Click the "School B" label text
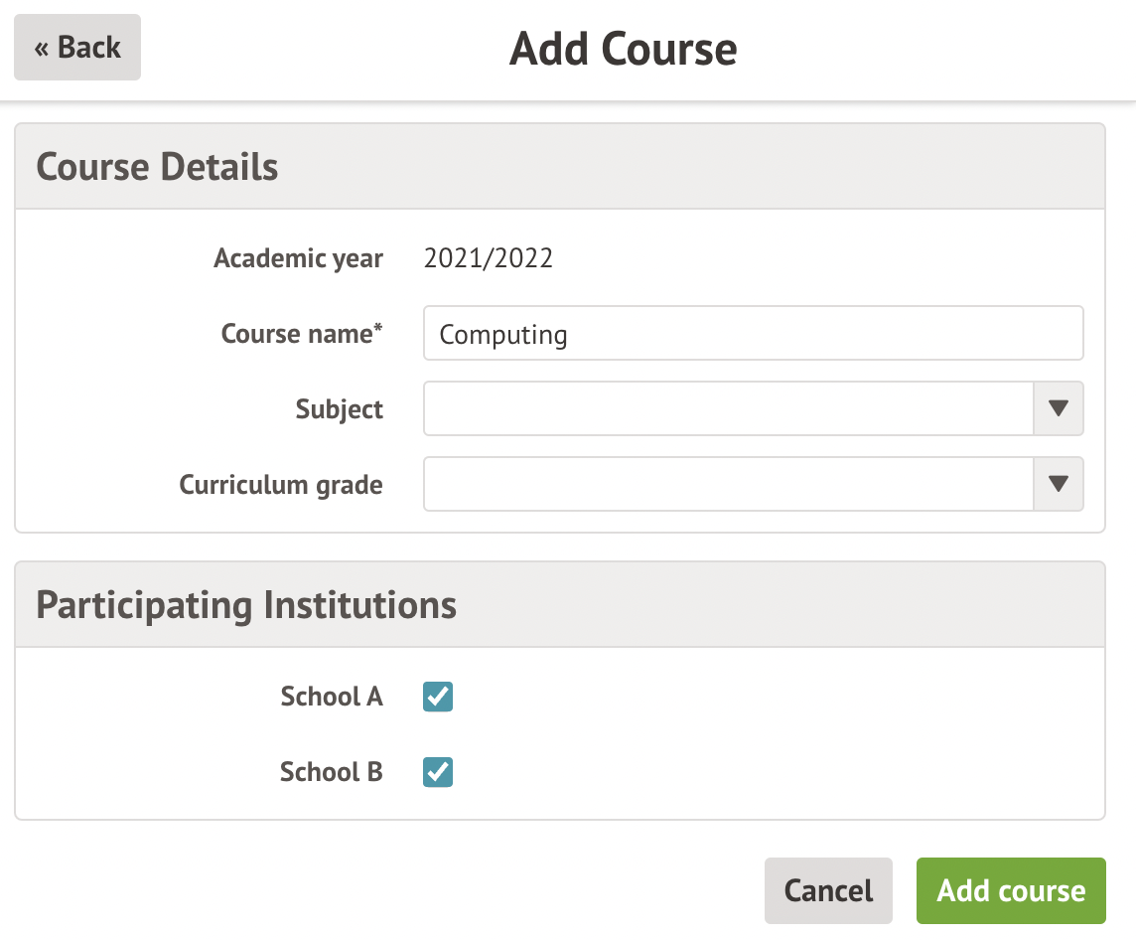The image size is (1136, 940). 332,772
